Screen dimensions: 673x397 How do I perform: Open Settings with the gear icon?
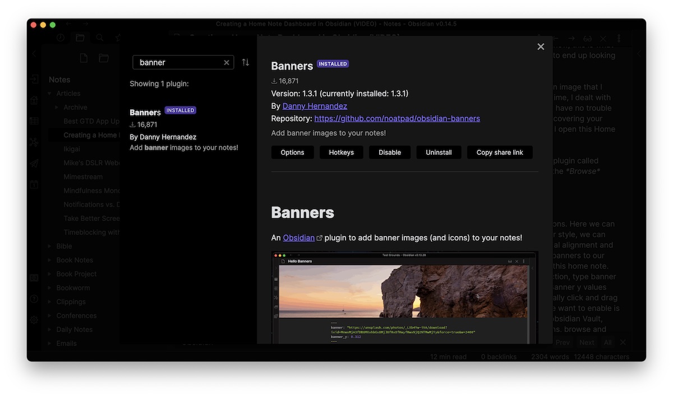tap(34, 320)
